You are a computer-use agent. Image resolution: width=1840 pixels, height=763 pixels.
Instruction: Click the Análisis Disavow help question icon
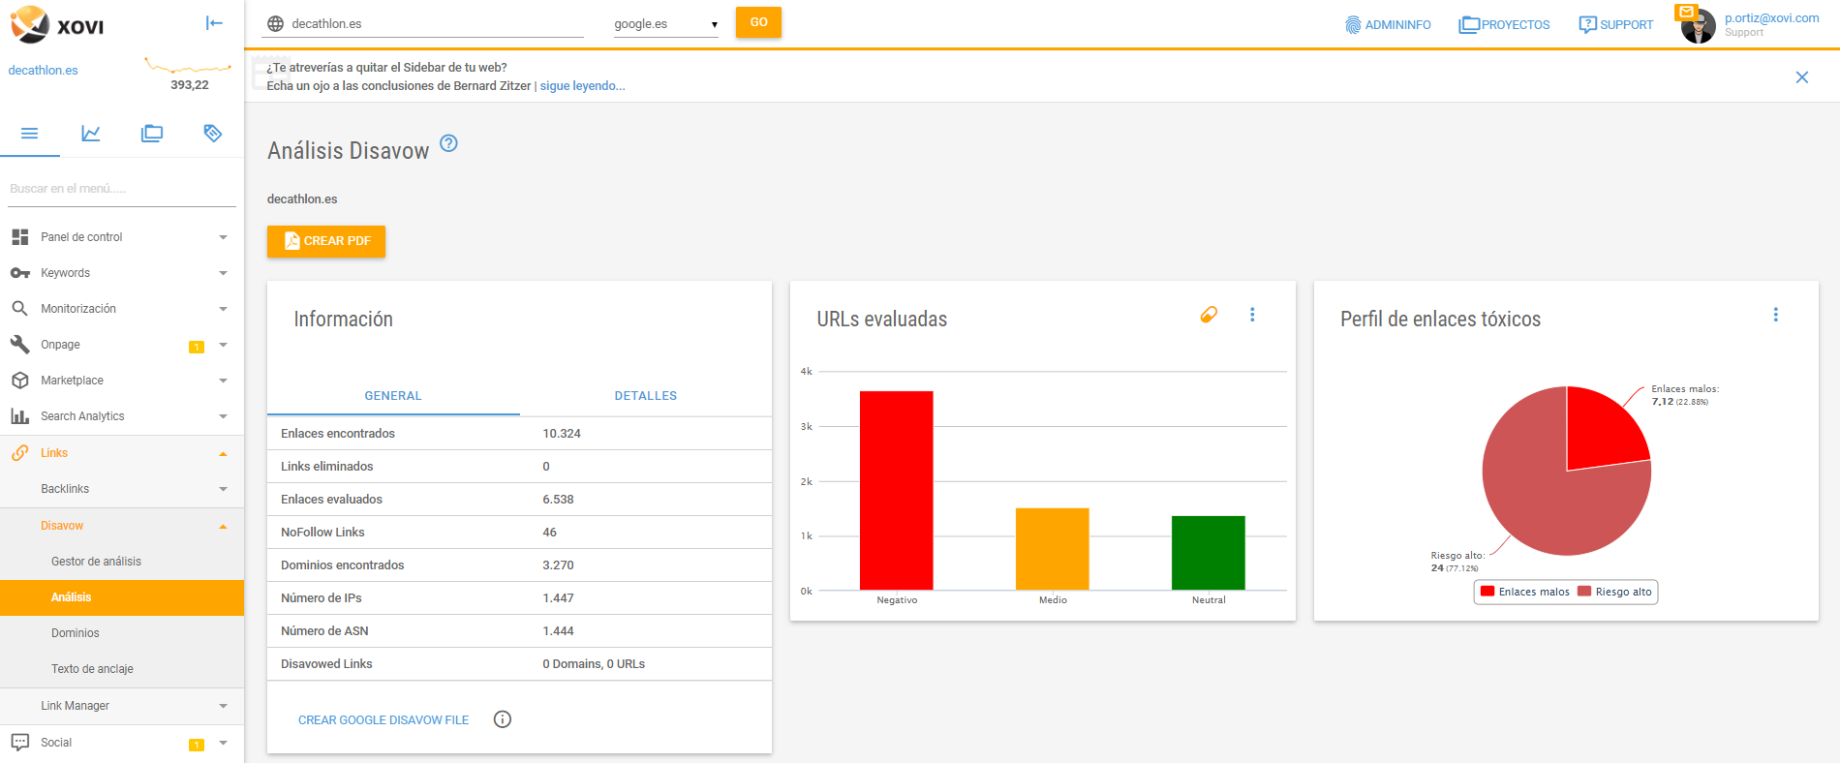(448, 143)
